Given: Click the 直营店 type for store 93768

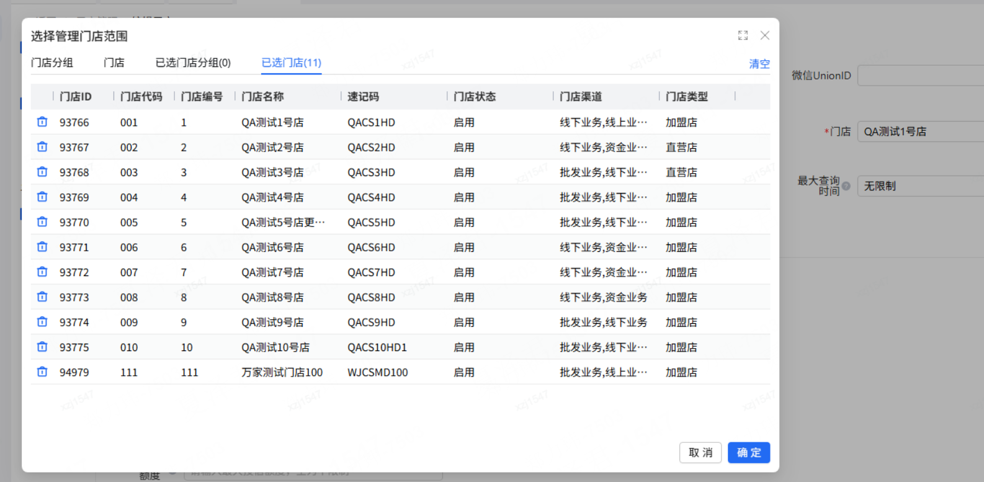Looking at the screenshot, I should 681,172.
